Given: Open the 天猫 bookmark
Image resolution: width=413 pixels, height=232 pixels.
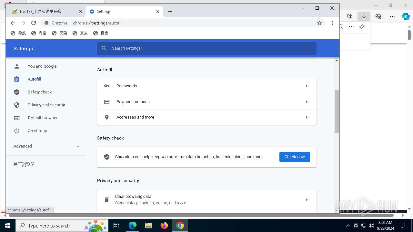Looking at the screenshot, I should 59,33.
